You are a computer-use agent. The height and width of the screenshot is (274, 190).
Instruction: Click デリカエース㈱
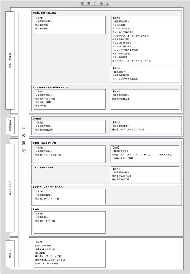[x=43, y=102]
